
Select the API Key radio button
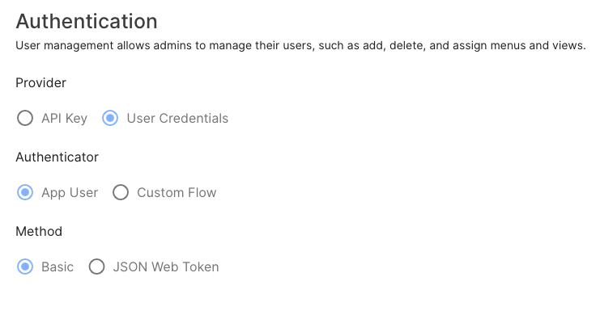(x=25, y=118)
